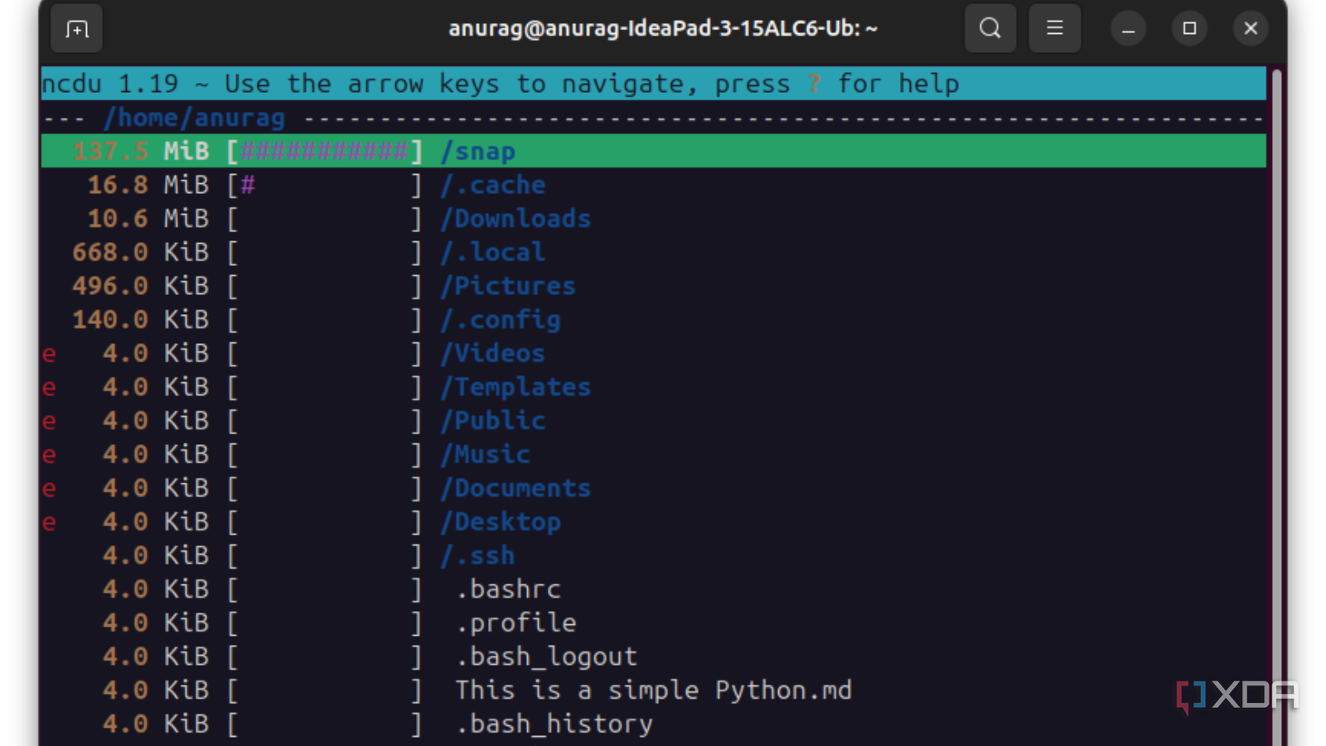Viewport: 1326px width, 746px height.
Task: Click the 'e' flag beside /Desktop
Action: 49,523
